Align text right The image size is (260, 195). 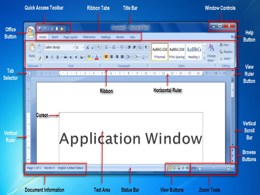(117, 57)
